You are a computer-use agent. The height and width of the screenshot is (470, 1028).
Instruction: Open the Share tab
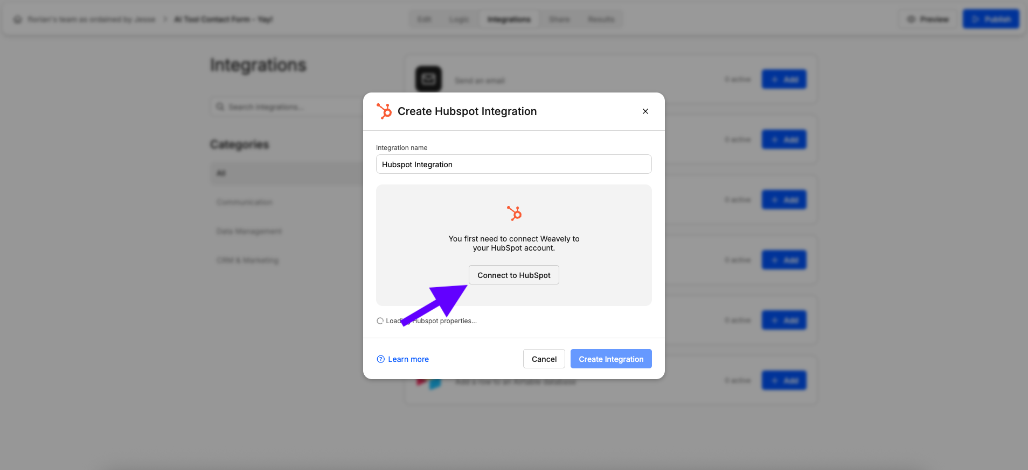click(559, 19)
